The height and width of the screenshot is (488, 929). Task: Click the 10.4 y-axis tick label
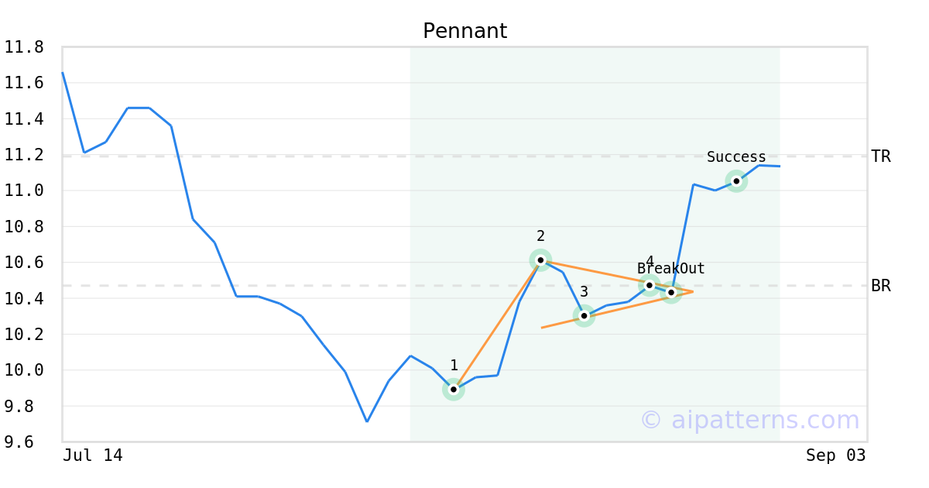pyautogui.click(x=24, y=298)
